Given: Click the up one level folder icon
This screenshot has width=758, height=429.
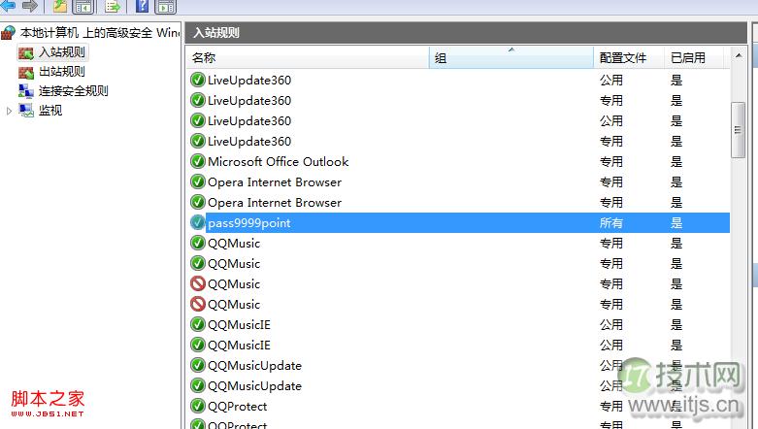Looking at the screenshot, I should click(60, 6).
